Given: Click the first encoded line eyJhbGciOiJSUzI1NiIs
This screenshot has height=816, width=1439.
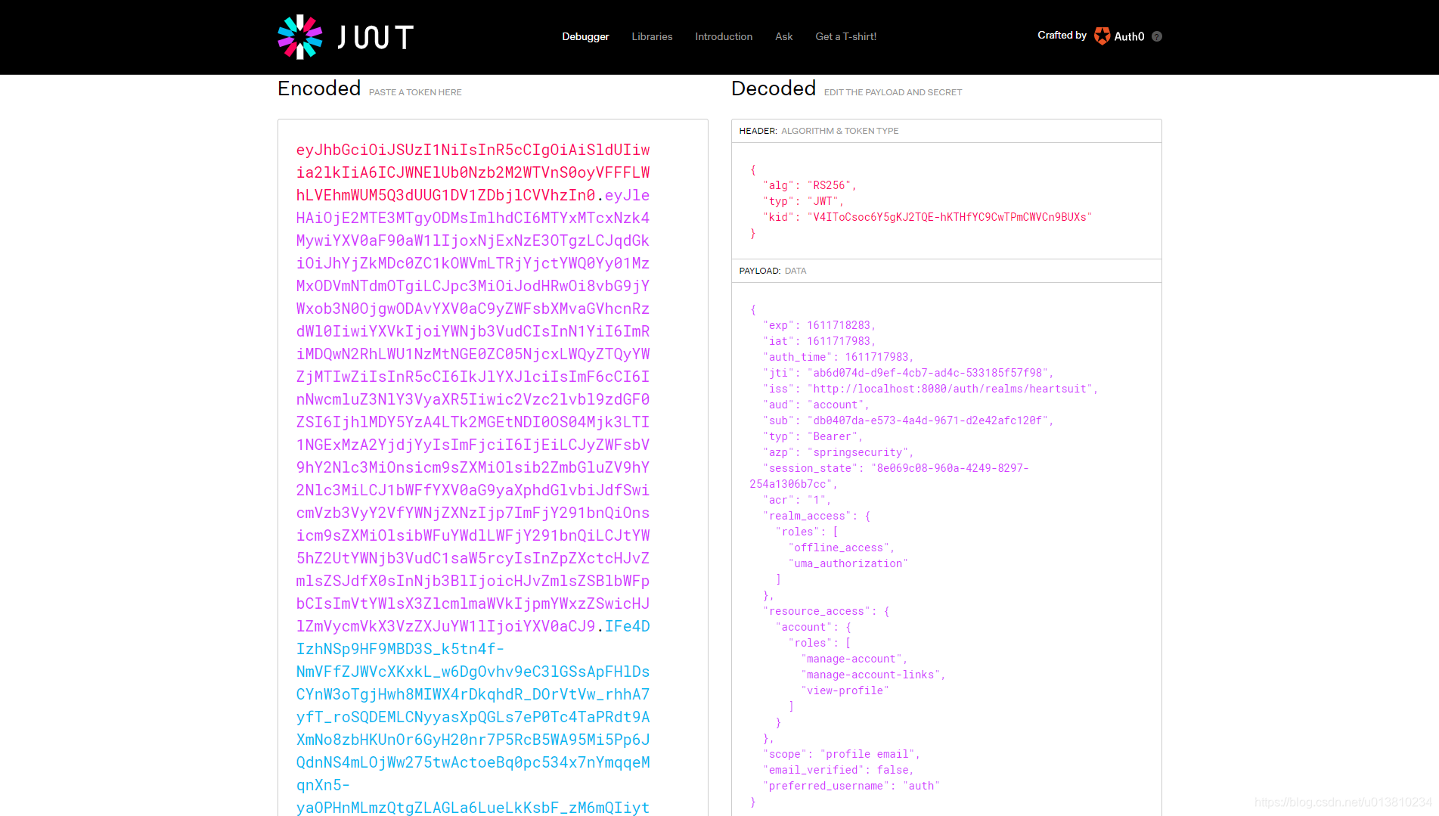Looking at the screenshot, I should [473, 150].
